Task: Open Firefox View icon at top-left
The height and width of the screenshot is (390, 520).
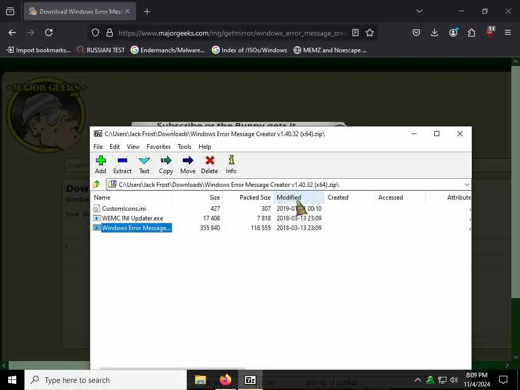Action: [10, 11]
